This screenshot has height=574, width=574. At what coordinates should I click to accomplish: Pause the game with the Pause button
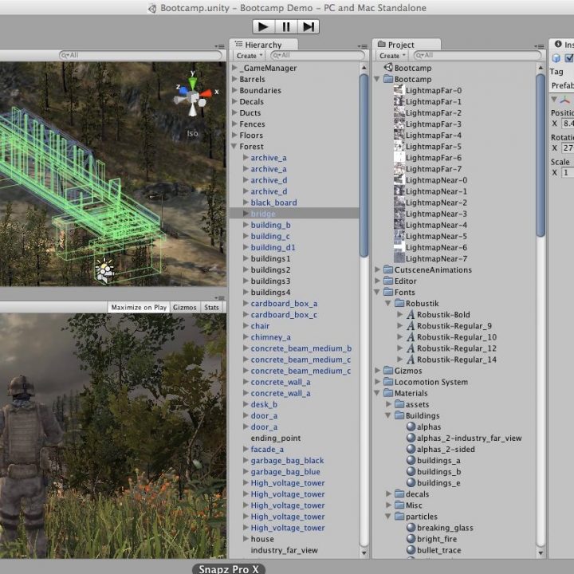(x=286, y=27)
